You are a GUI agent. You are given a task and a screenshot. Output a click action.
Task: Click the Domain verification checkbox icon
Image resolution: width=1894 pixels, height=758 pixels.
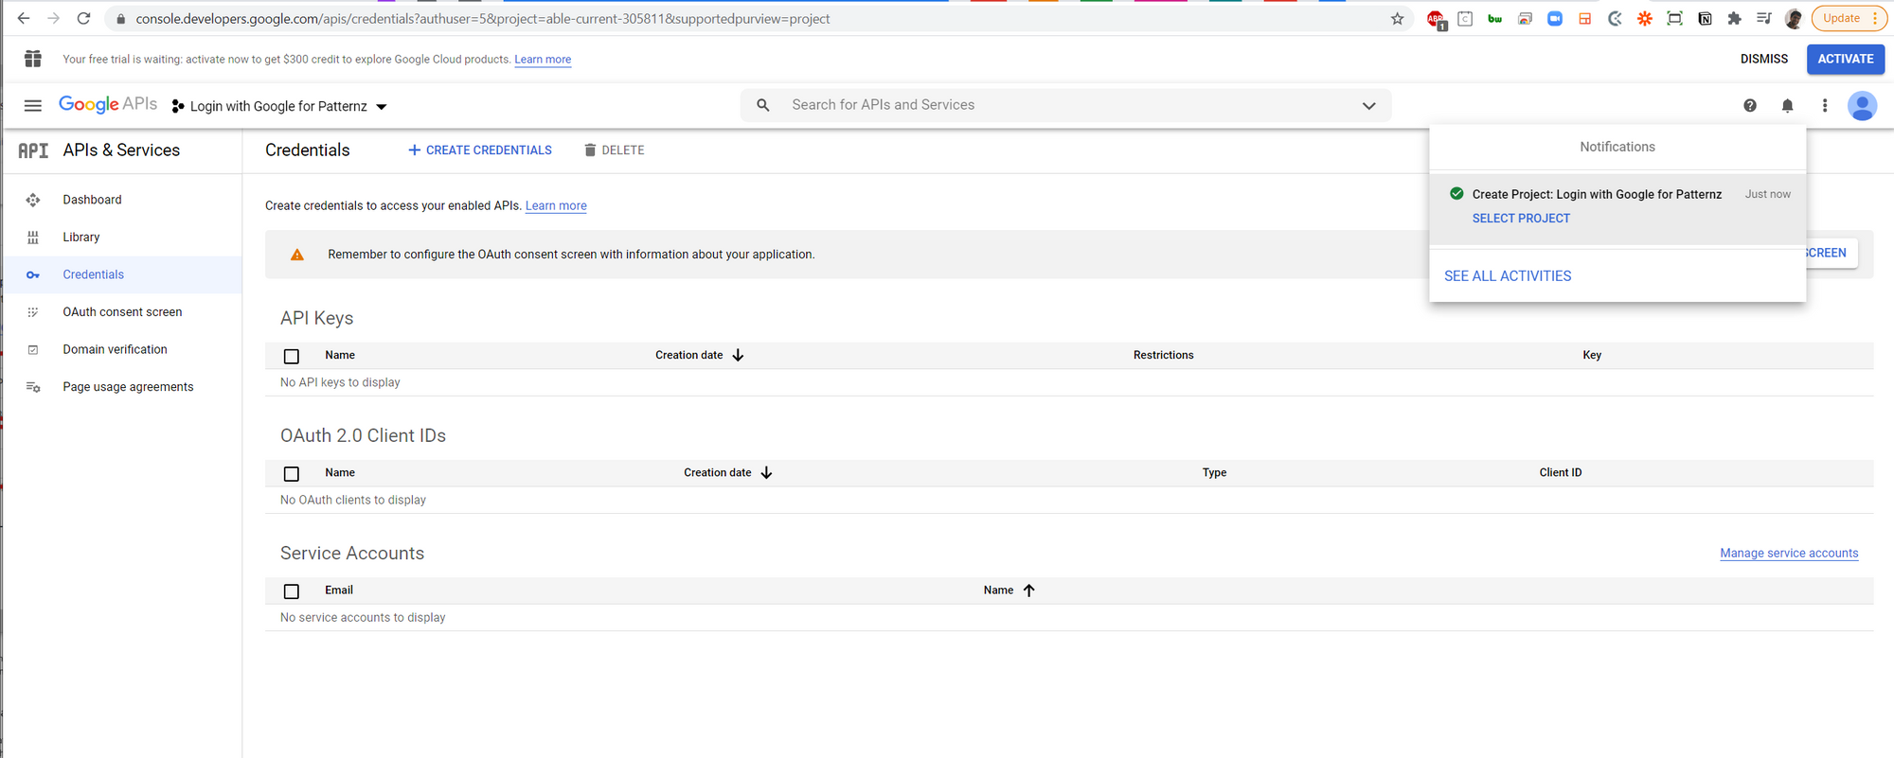[x=33, y=350]
